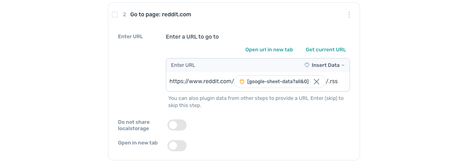Viewport: 468px width, 162px height.
Task: Click the step number 2
Action: [124, 15]
